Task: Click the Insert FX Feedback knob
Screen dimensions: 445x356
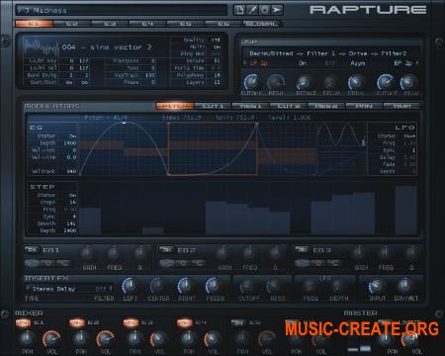Action: pos(214,286)
